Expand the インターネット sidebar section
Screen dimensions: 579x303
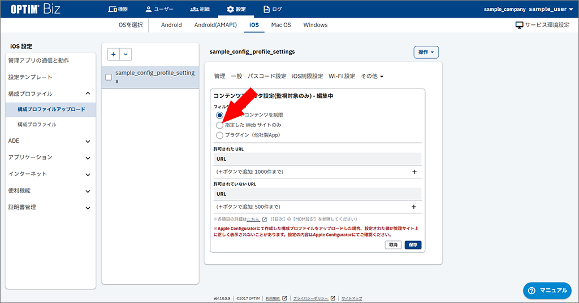(x=50, y=174)
